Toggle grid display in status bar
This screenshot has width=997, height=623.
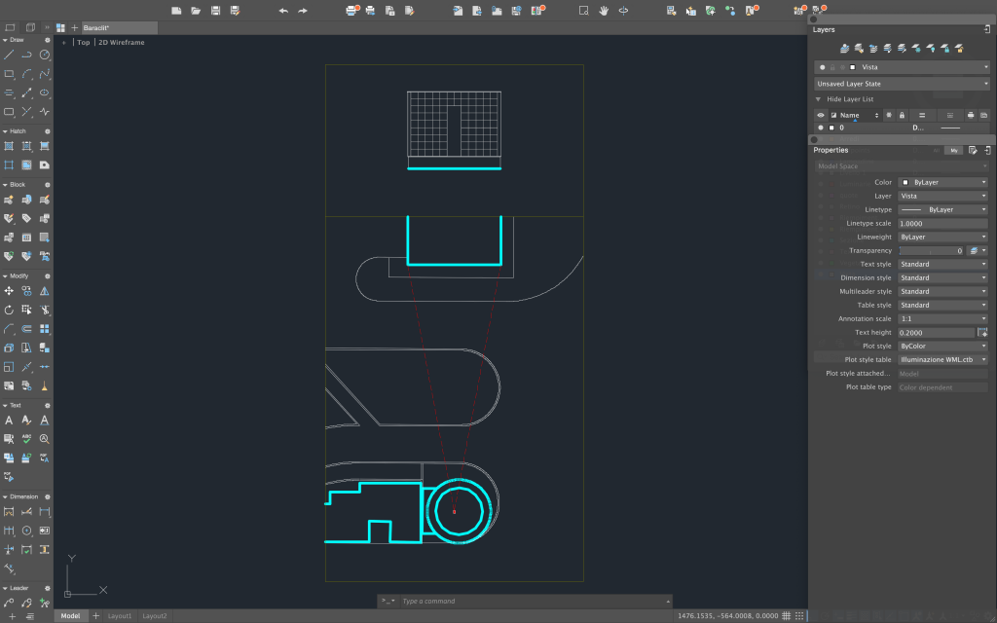[787, 615]
